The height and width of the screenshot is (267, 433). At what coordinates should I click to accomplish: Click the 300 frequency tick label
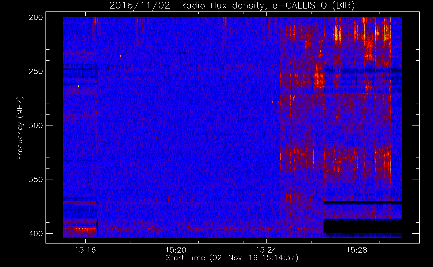pyautogui.click(x=36, y=125)
